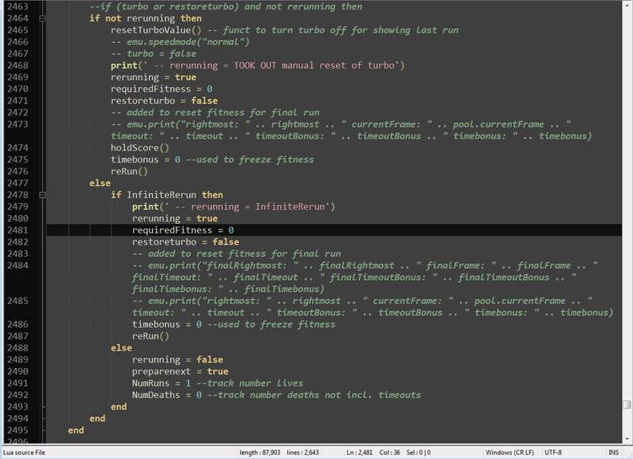Collapse the fold marker at line 2464
The width and height of the screenshot is (633, 459).
pos(41,18)
